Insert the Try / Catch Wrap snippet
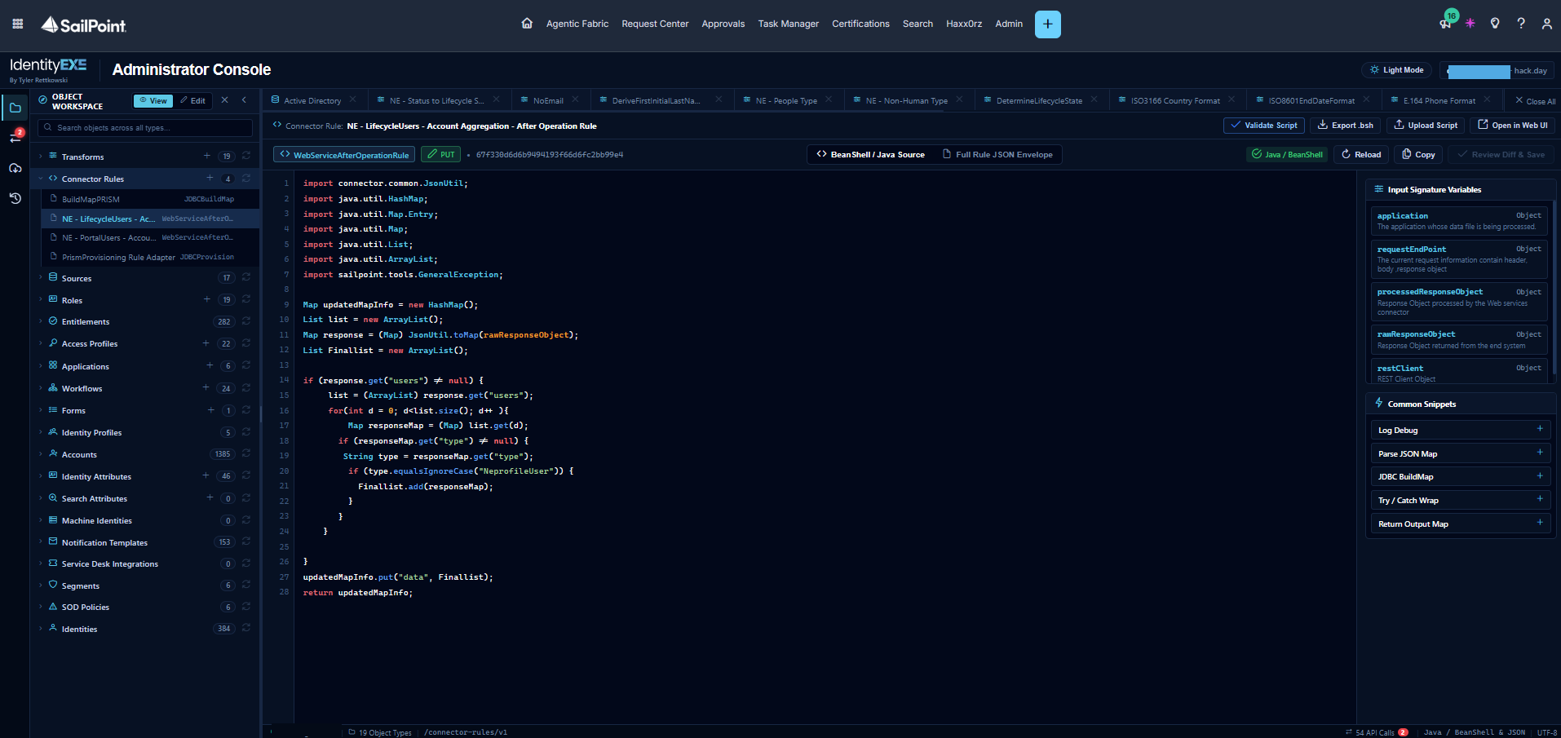This screenshot has width=1561, height=738. [1459, 500]
